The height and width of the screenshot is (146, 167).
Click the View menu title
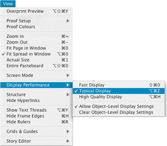(x=8, y=4)
